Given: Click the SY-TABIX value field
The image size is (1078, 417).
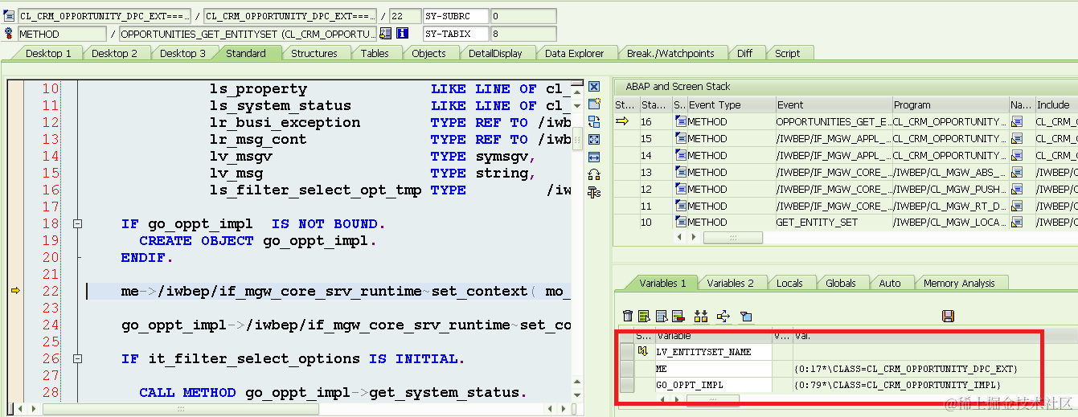Looking at the screenshot, I should (523, 34).
